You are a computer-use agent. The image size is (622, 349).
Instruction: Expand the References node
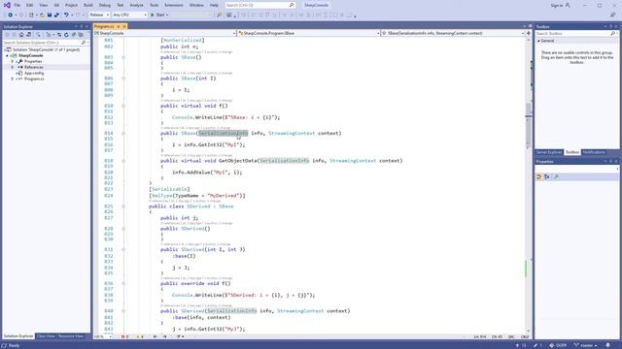click(x=13, y=67)
